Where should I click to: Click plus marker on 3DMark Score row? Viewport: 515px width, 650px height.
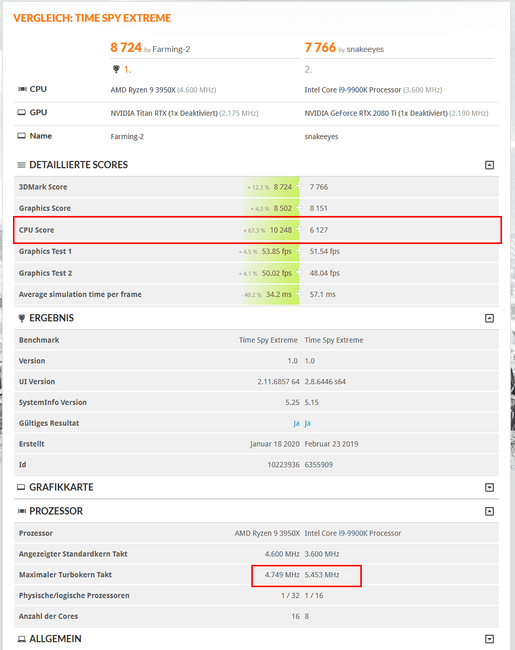[x=299, y=186]
